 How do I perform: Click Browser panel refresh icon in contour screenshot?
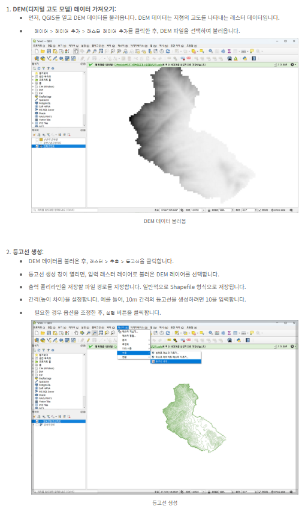point(39,350)
